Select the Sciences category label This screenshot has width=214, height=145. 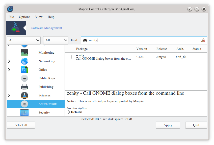point(44,95)
